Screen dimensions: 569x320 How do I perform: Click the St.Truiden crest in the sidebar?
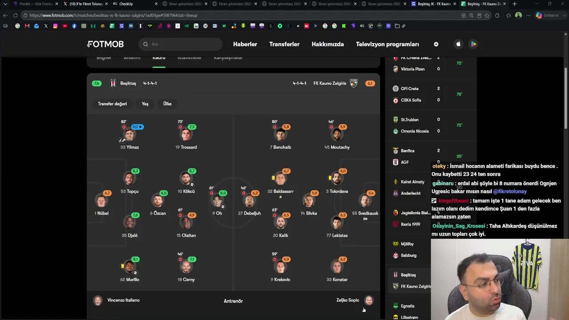(x=396, y=120)
